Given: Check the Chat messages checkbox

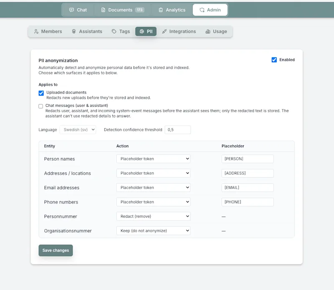Looking at the screenshot, I should coord(40,106).
